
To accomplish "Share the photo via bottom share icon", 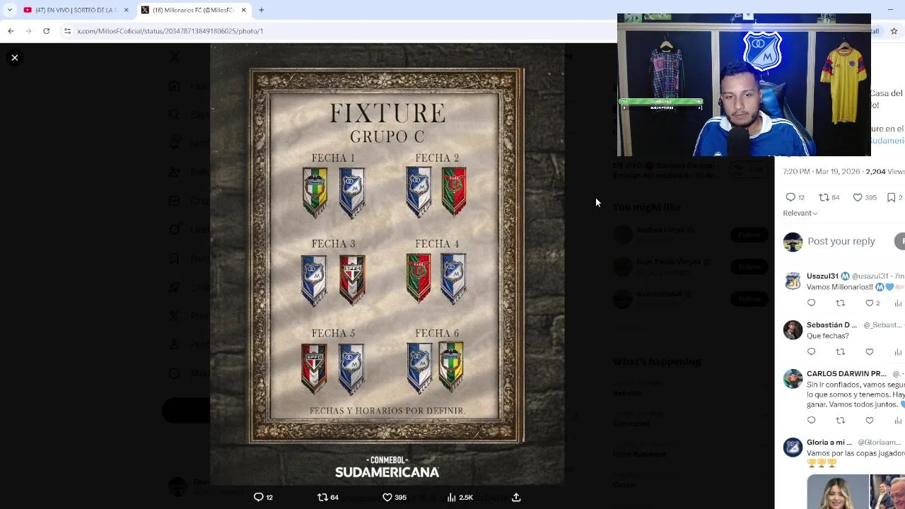I will click(x=516, y=497).
